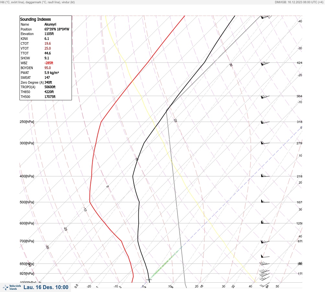The image size is (325, 292).
Task: Click the '-30' temperature label on right edge
Action: coord(300,48)
